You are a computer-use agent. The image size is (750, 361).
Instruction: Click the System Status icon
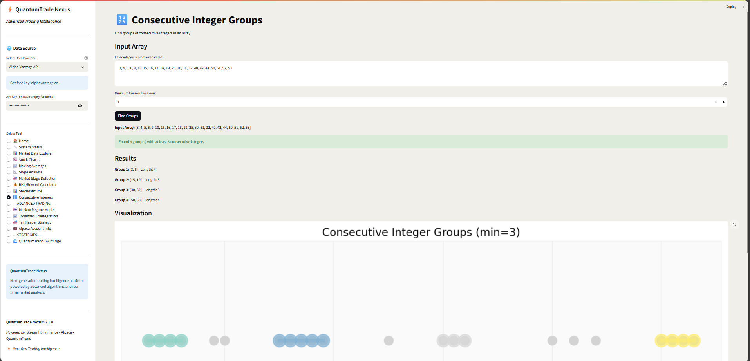tap(15, 147)
